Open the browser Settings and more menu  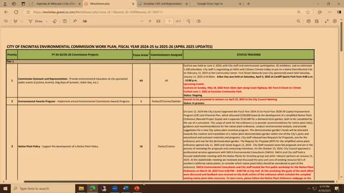click(x=329, y=12)
